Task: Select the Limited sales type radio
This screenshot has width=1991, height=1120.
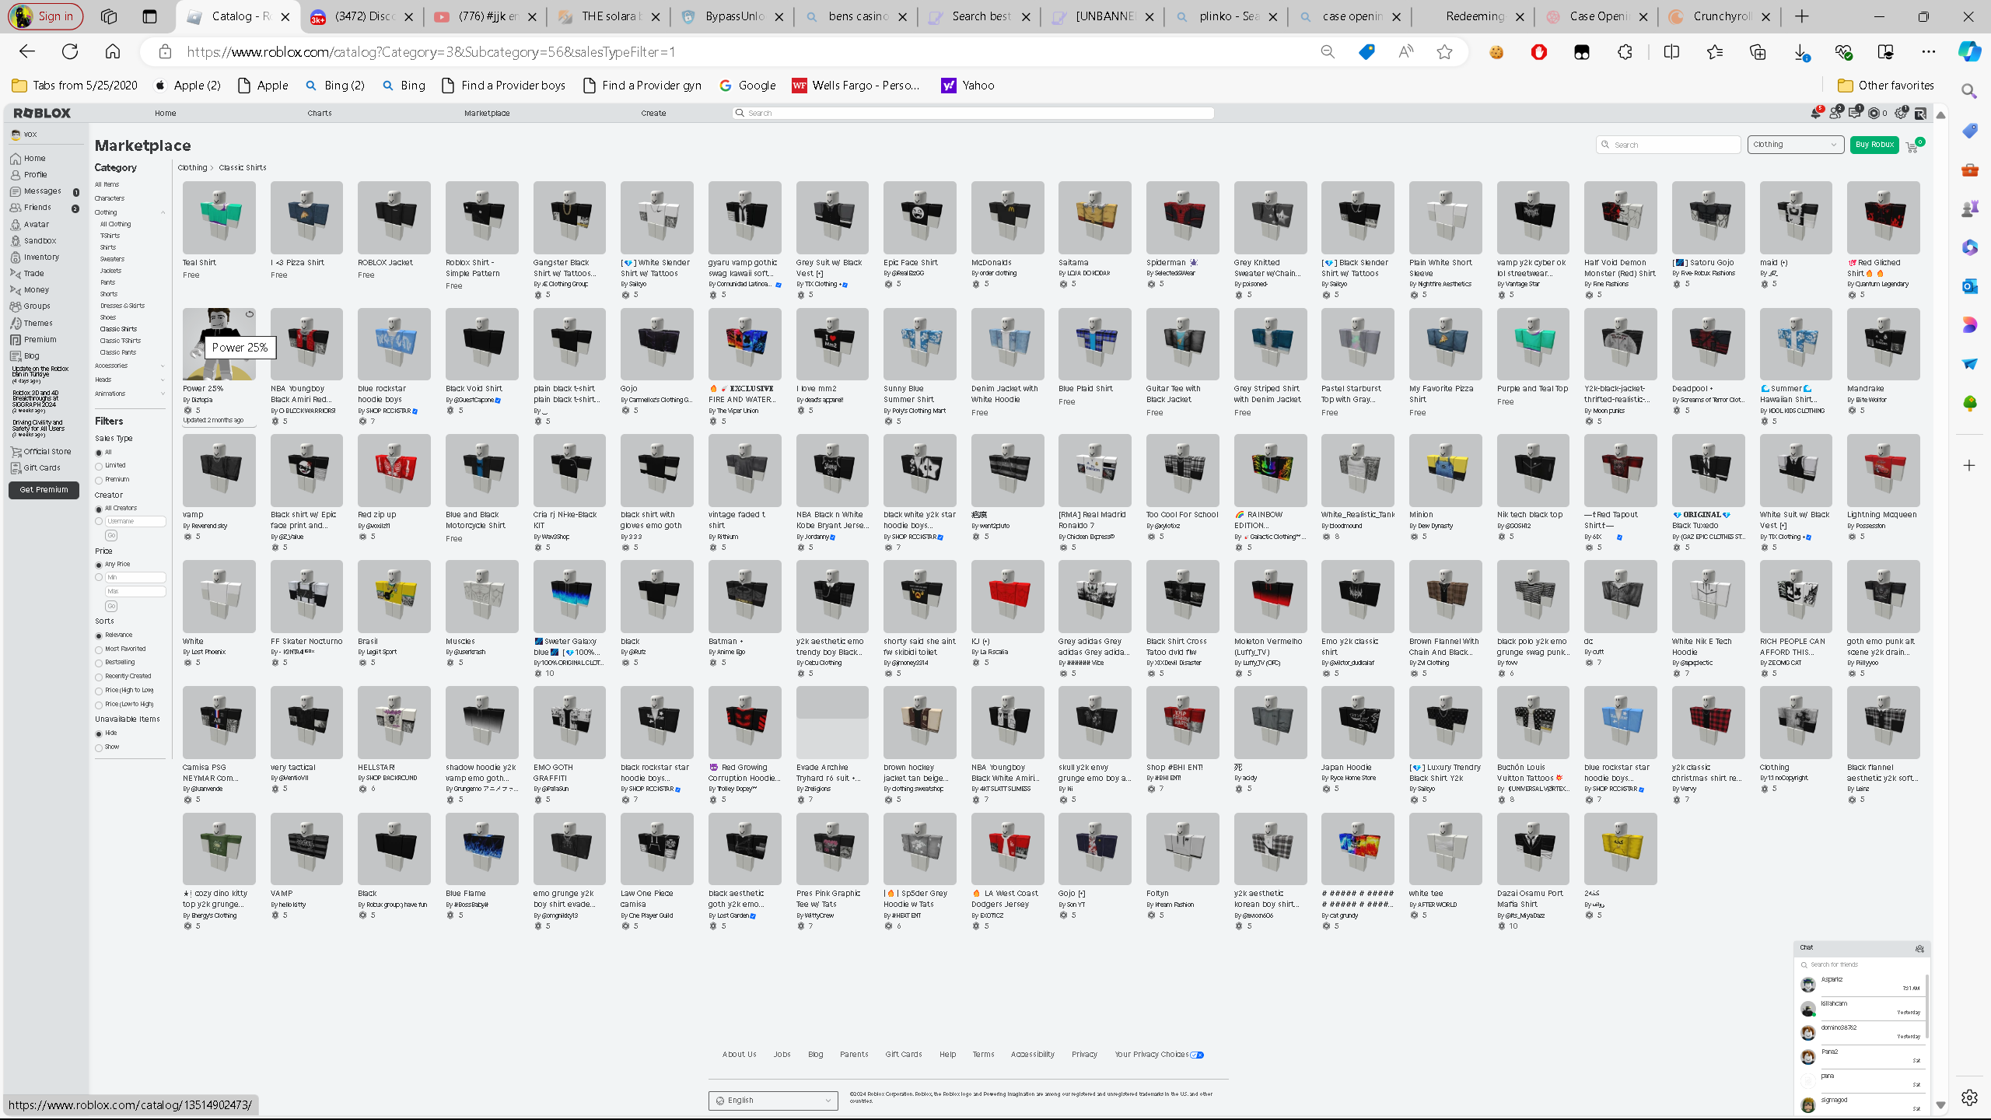Action: 99,466
